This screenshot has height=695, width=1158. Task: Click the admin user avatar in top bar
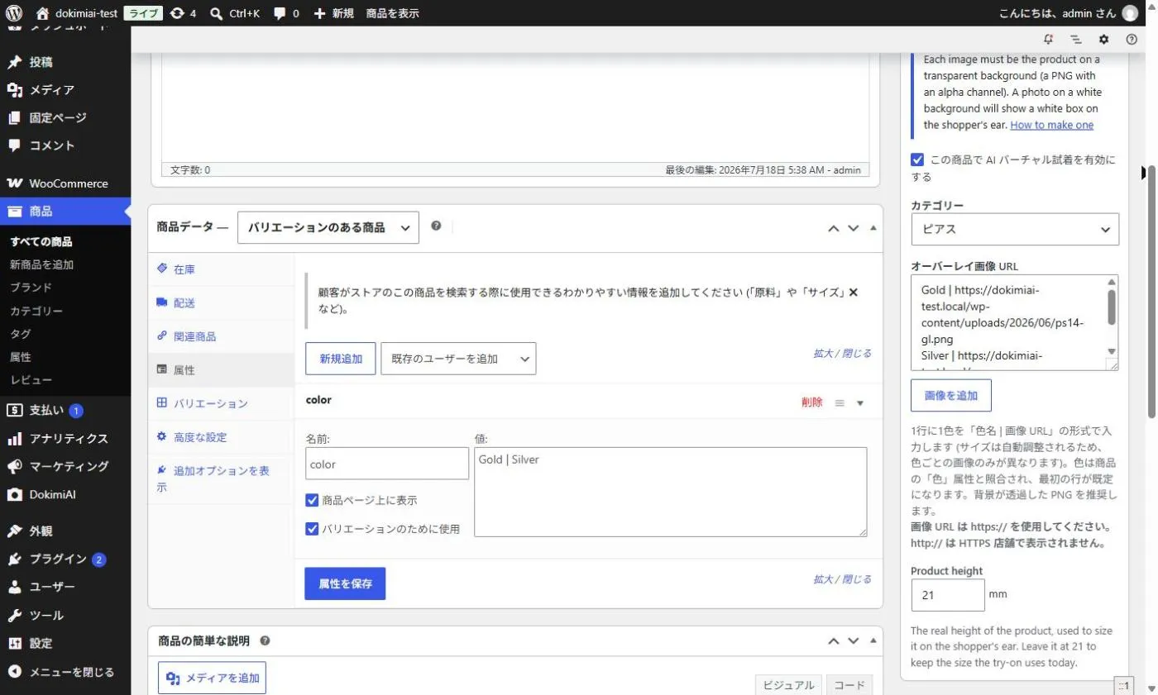[x=1131, y=13]
